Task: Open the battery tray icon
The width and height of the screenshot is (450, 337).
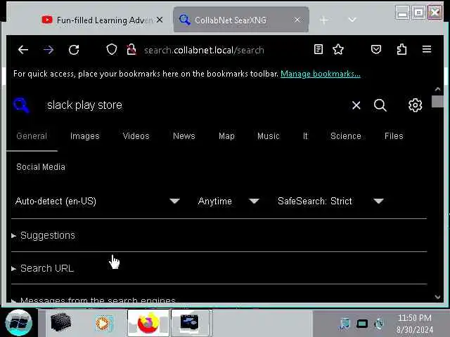Action: (x=362, y=324)
